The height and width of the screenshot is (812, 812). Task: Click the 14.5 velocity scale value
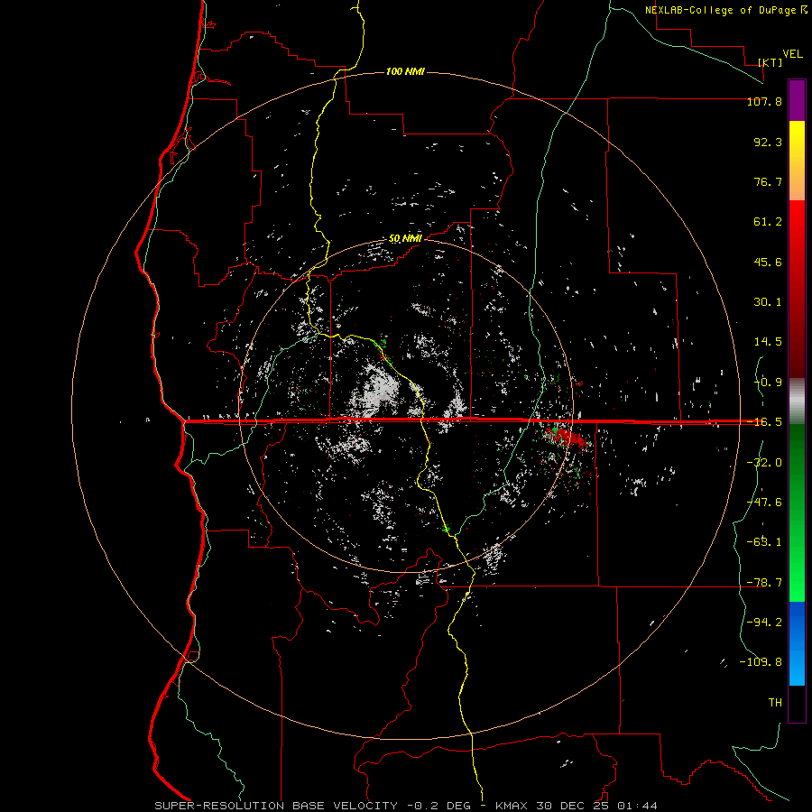click(x=768, y=342)
